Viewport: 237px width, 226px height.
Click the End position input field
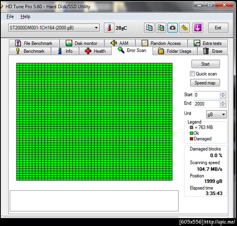[x=207, y=104]
